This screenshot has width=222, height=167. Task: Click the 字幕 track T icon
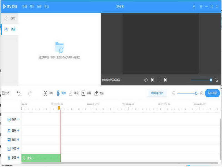point(9,149)
